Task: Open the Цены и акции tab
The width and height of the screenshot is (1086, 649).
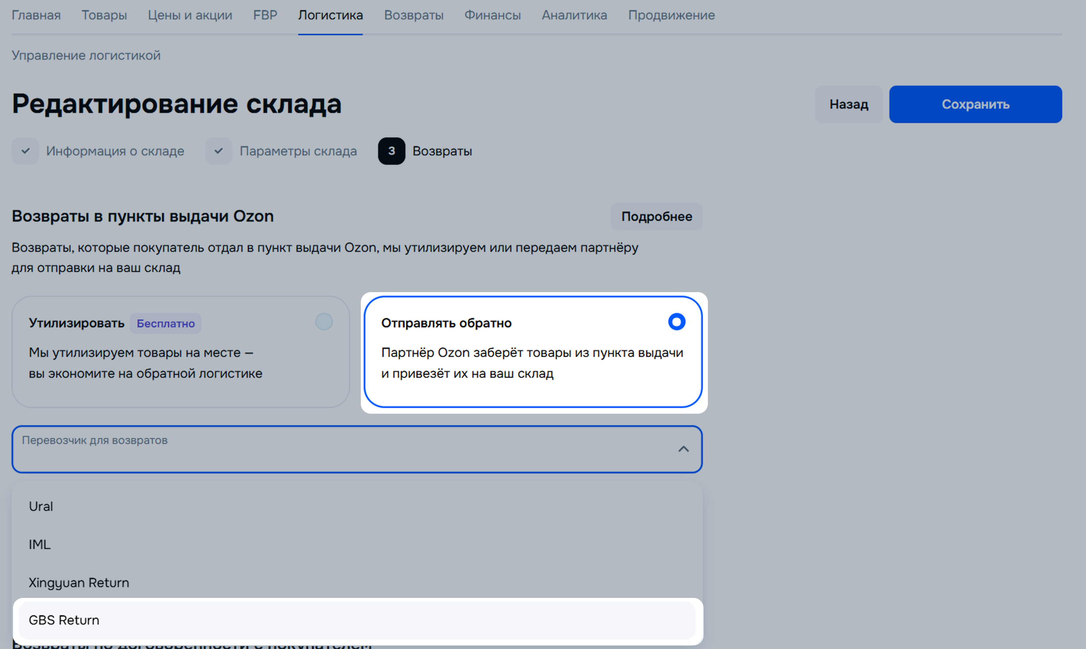Action: pos(190,15)
